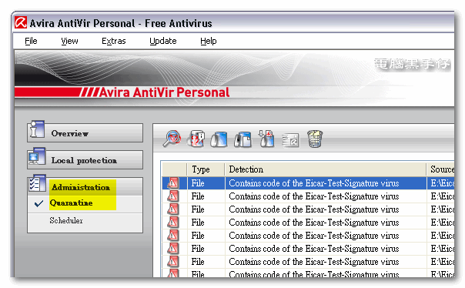
Task: Click 'File' in the highlighted row
Action: pyautogui.click(x=198, y=183)
